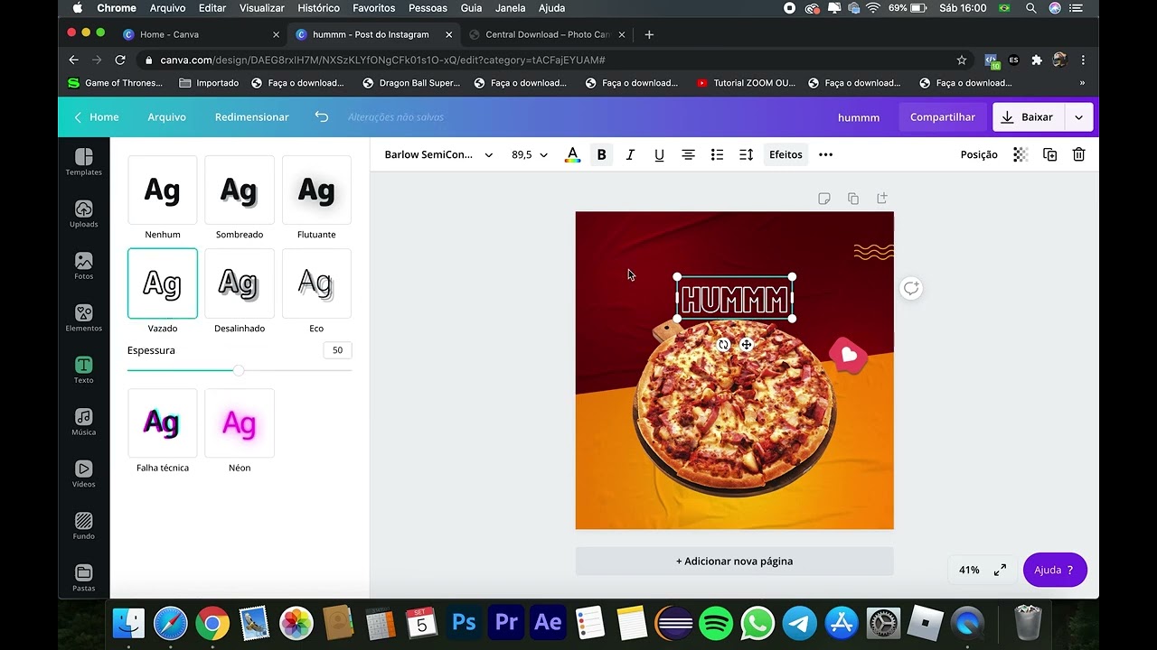Apply the Desalinhado text effect
The image size is (1157, 650).
pyautogui.click(x=240, y=283)
